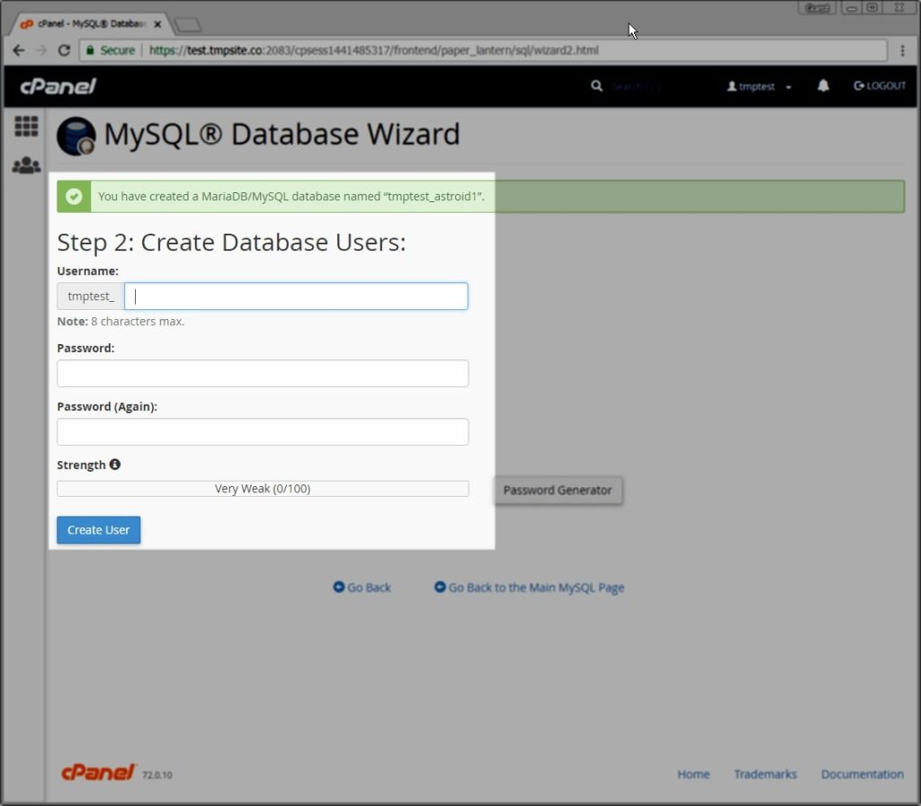921x806 pixels.
Task: Open the Documentation footer link
Action: click(863, 774)
